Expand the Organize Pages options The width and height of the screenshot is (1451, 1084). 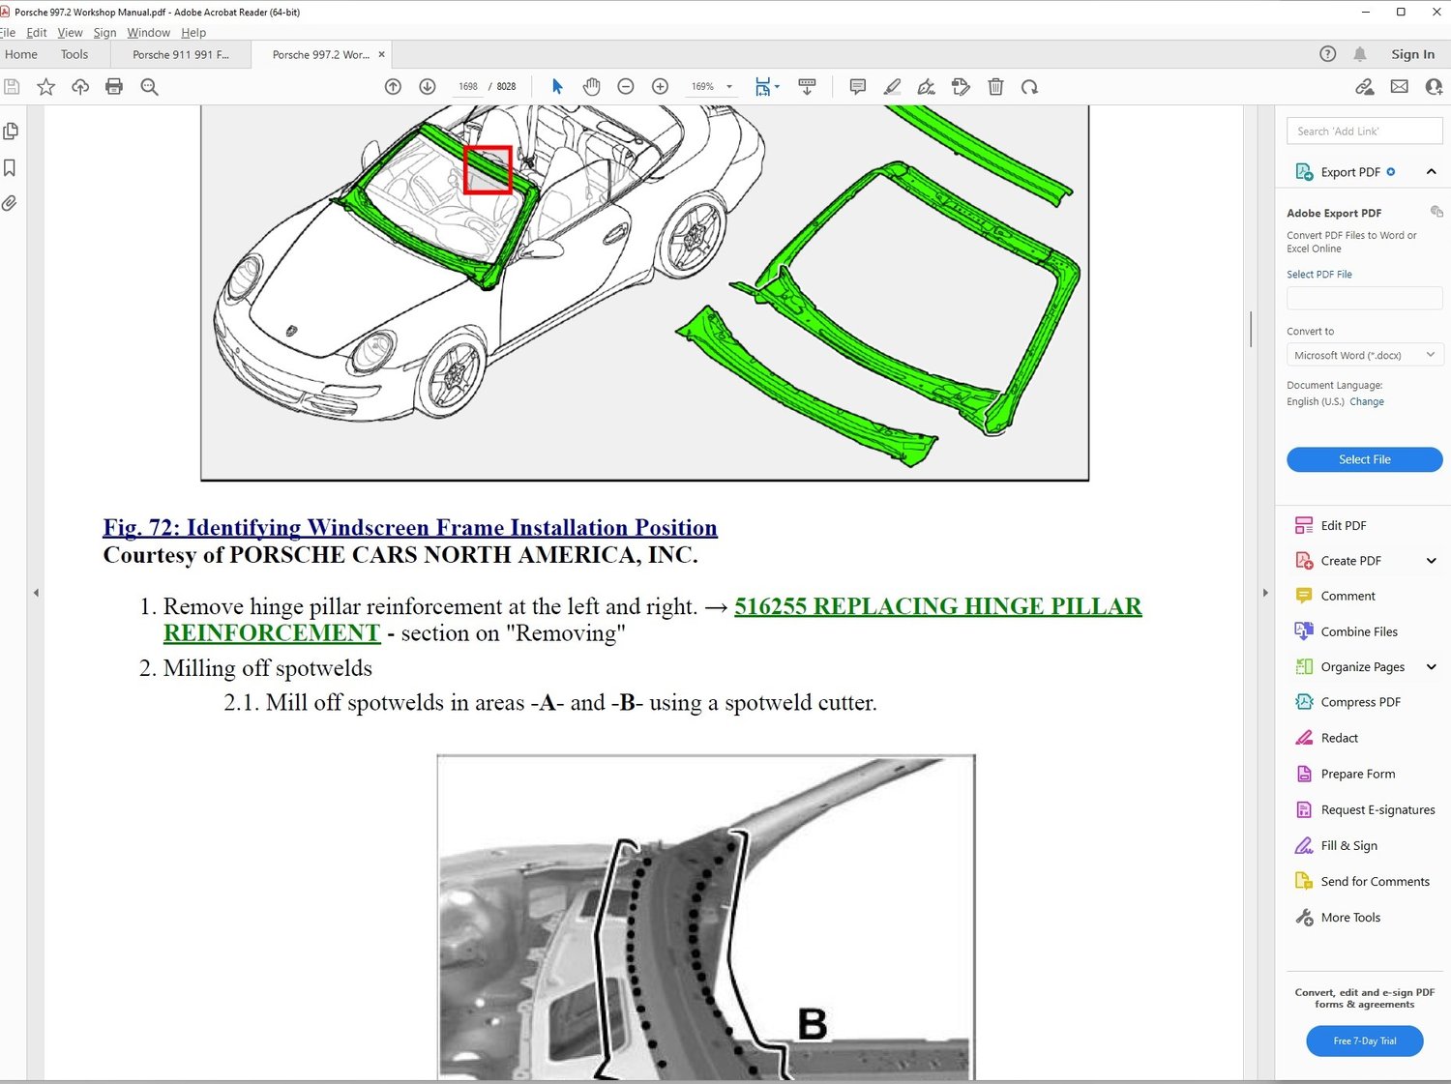pyautogui.click(x=1431, y=667)
